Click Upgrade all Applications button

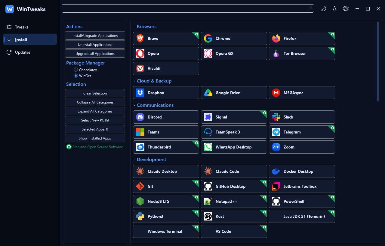95,53
